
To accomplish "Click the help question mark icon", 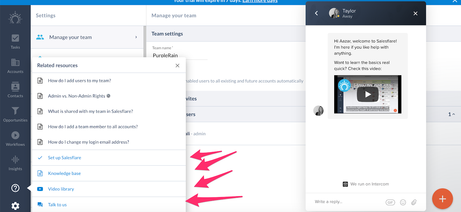I will click(15, 188).
